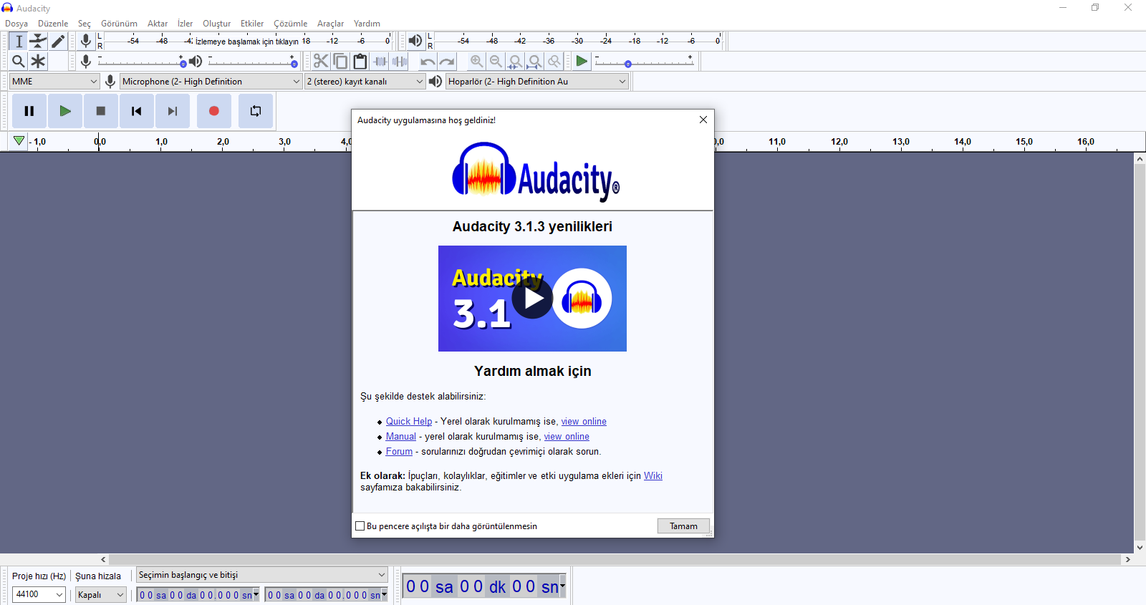The width and height of the screenshot is (1146, 605).
Task: Start recording with the red Record button
Action: coord(214,111)
